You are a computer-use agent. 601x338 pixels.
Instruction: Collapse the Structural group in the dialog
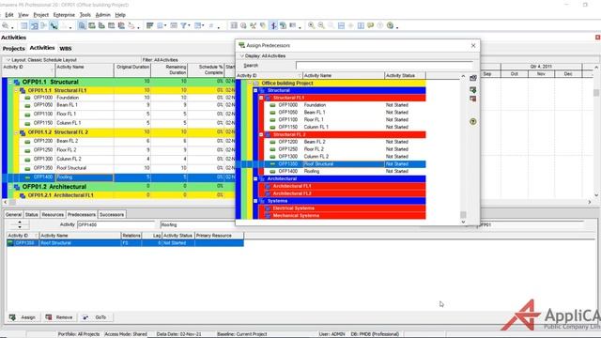point(255,90)
